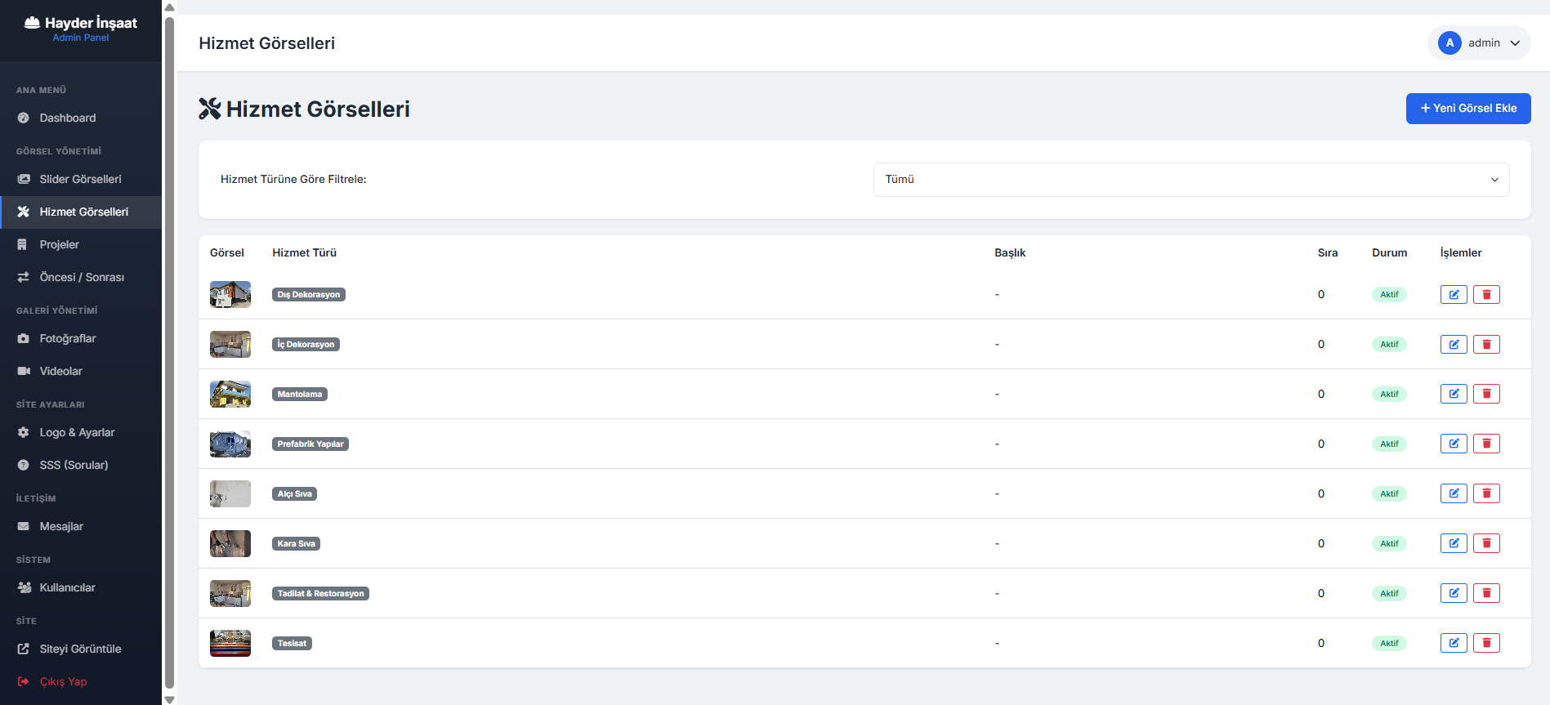Screen dimensions: 1550x705
Task: Delete the İç Dekorasyon image
Action: tap(1486, 345)
